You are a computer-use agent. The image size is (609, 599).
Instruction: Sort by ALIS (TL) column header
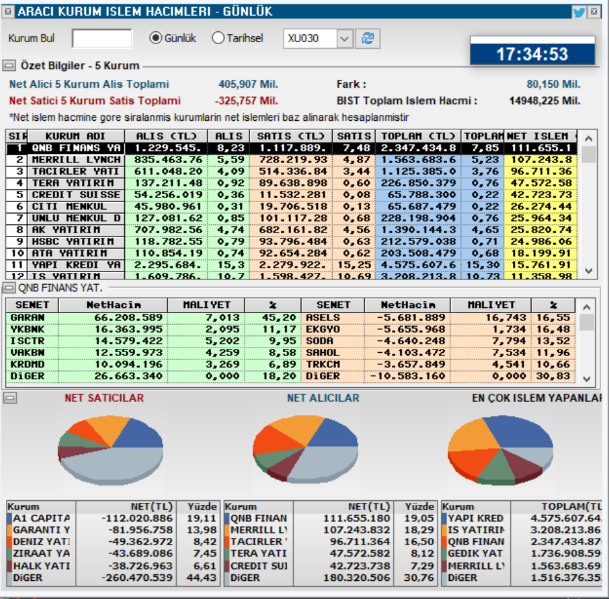point(166,136)
